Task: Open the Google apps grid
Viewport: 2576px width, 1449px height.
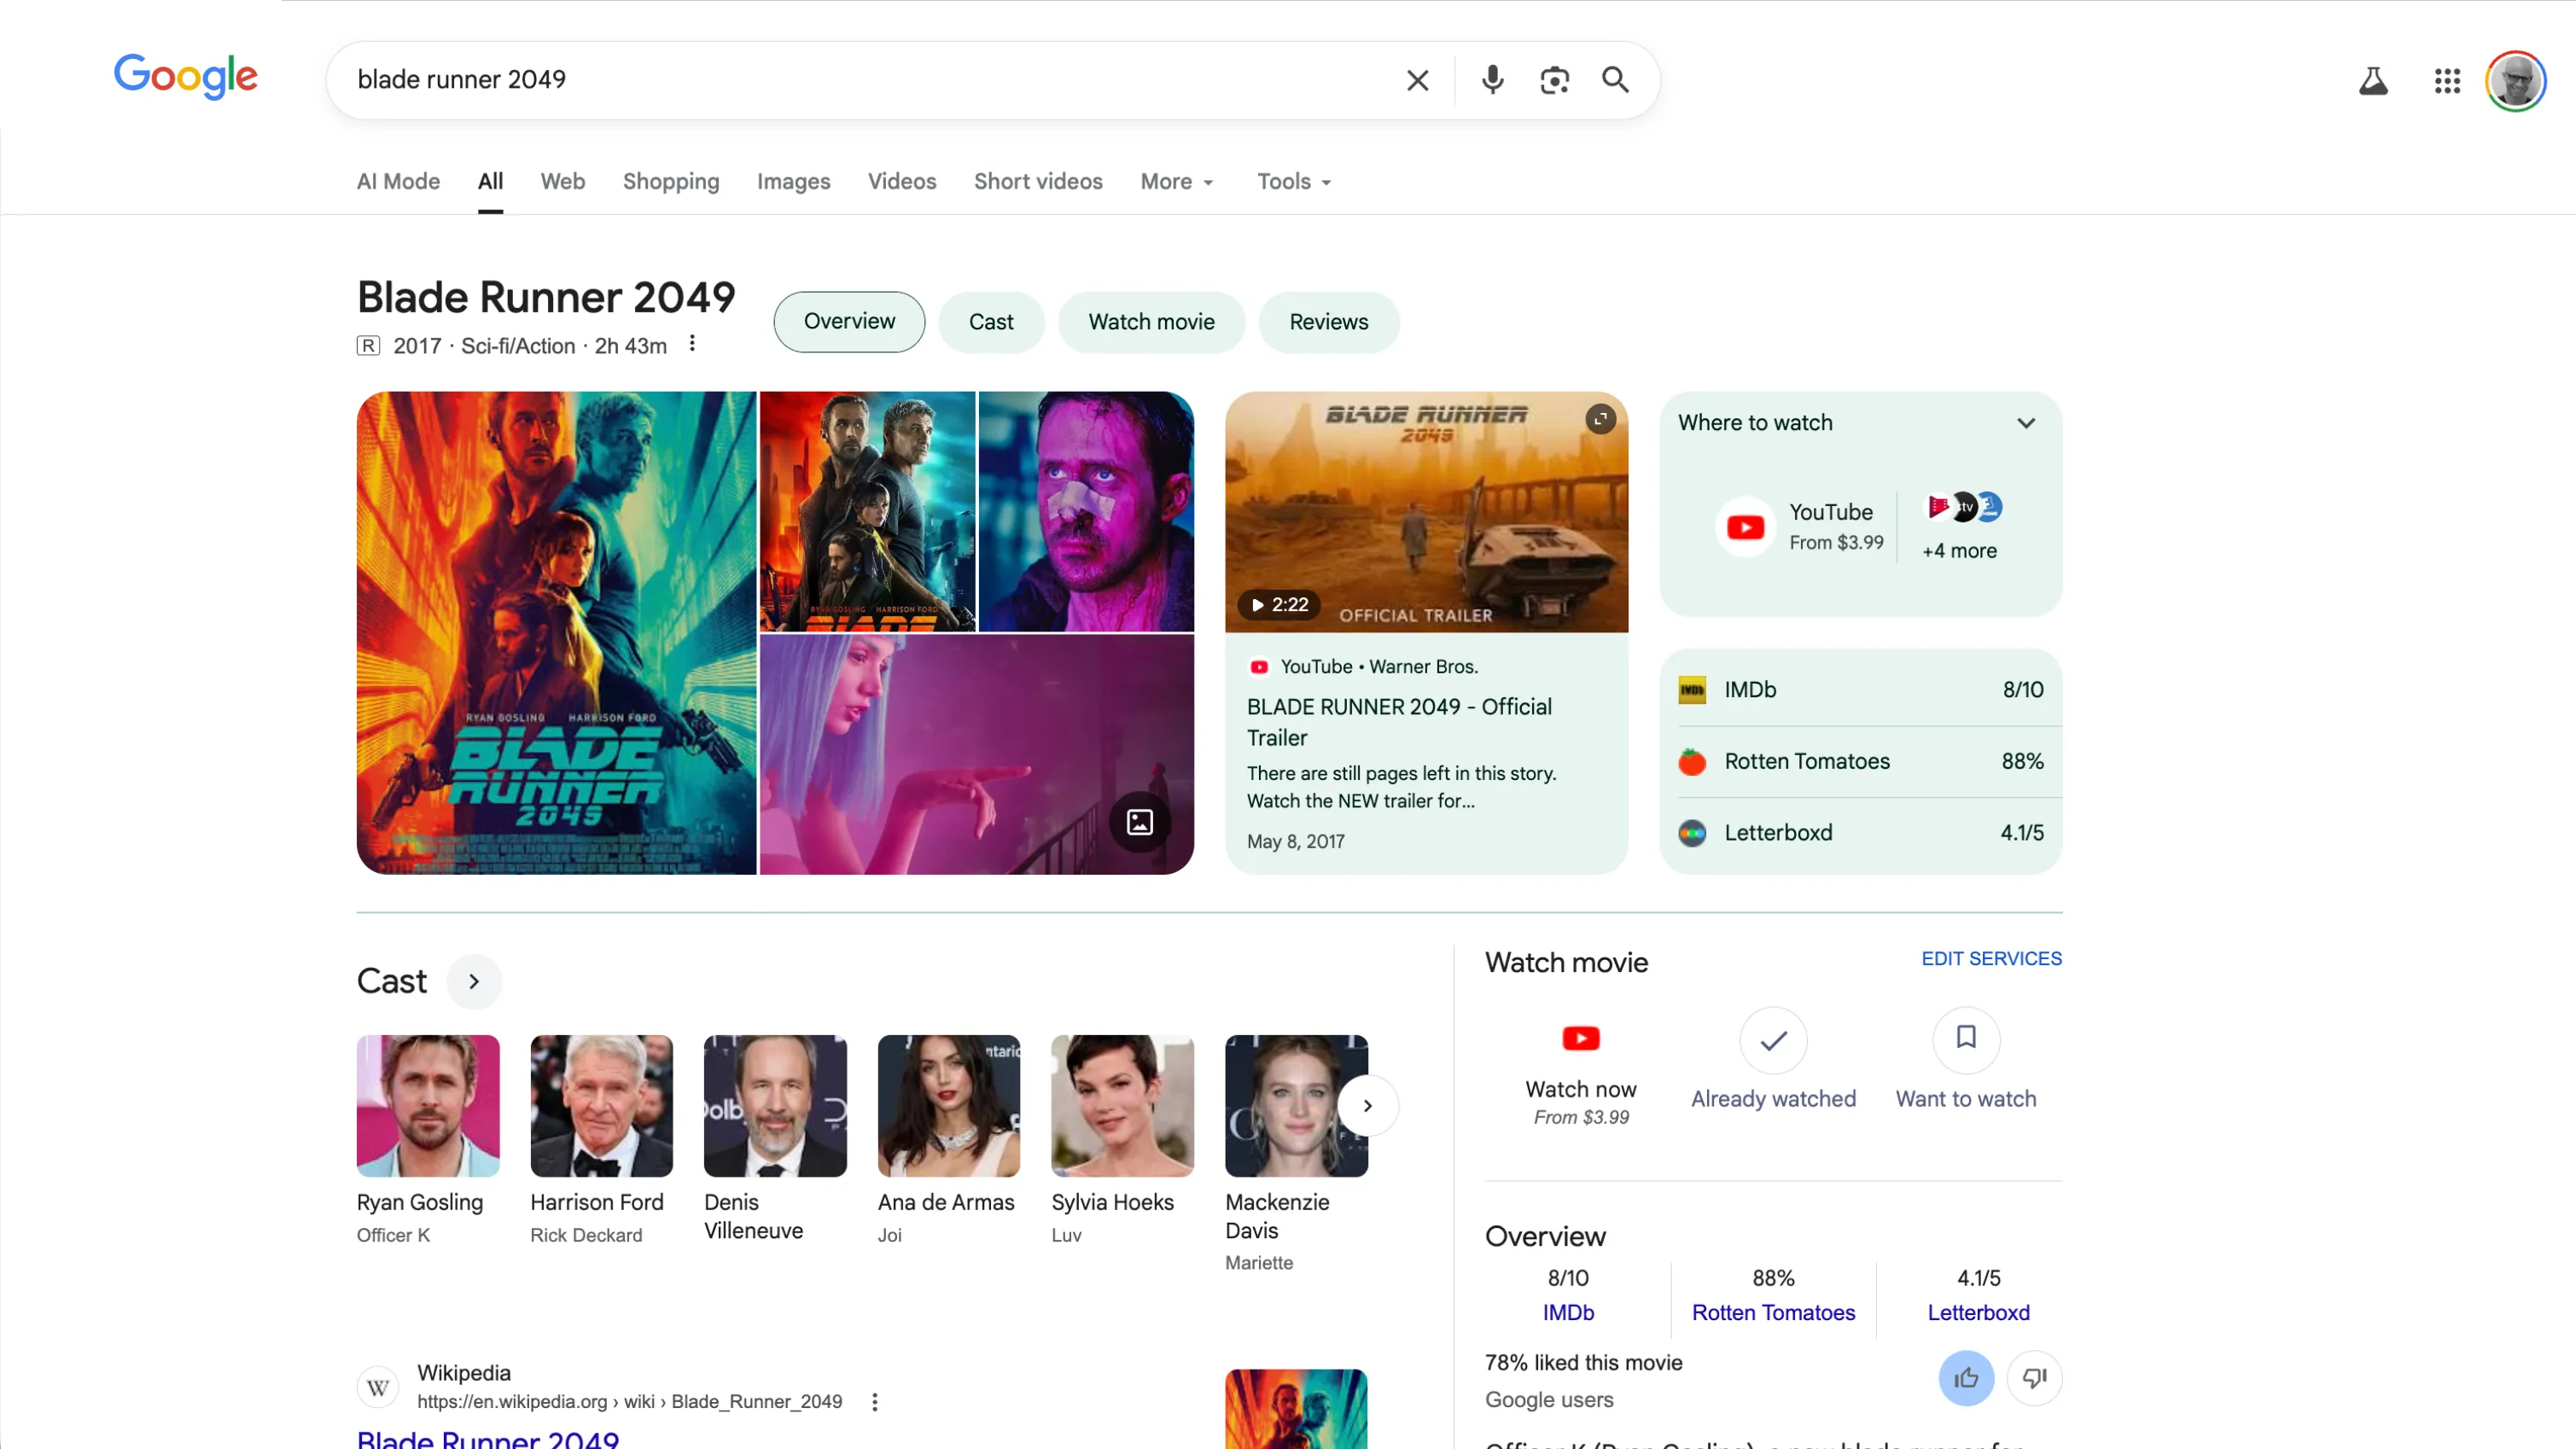Action: (2447, 81)
